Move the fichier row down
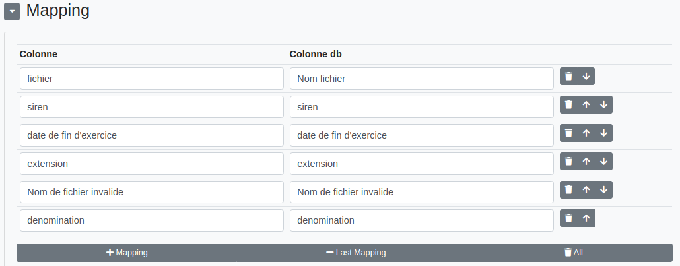The image size is (680, 266). tap(586, 77)
